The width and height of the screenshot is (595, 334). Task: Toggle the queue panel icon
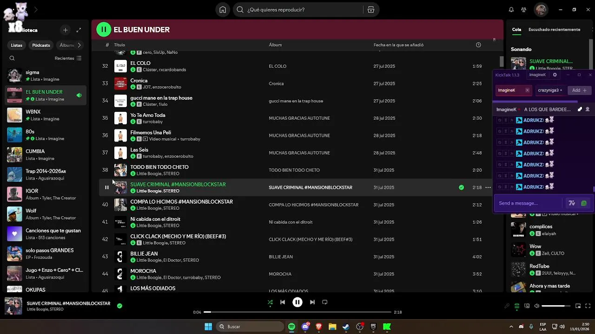click(x=517, y=306)
